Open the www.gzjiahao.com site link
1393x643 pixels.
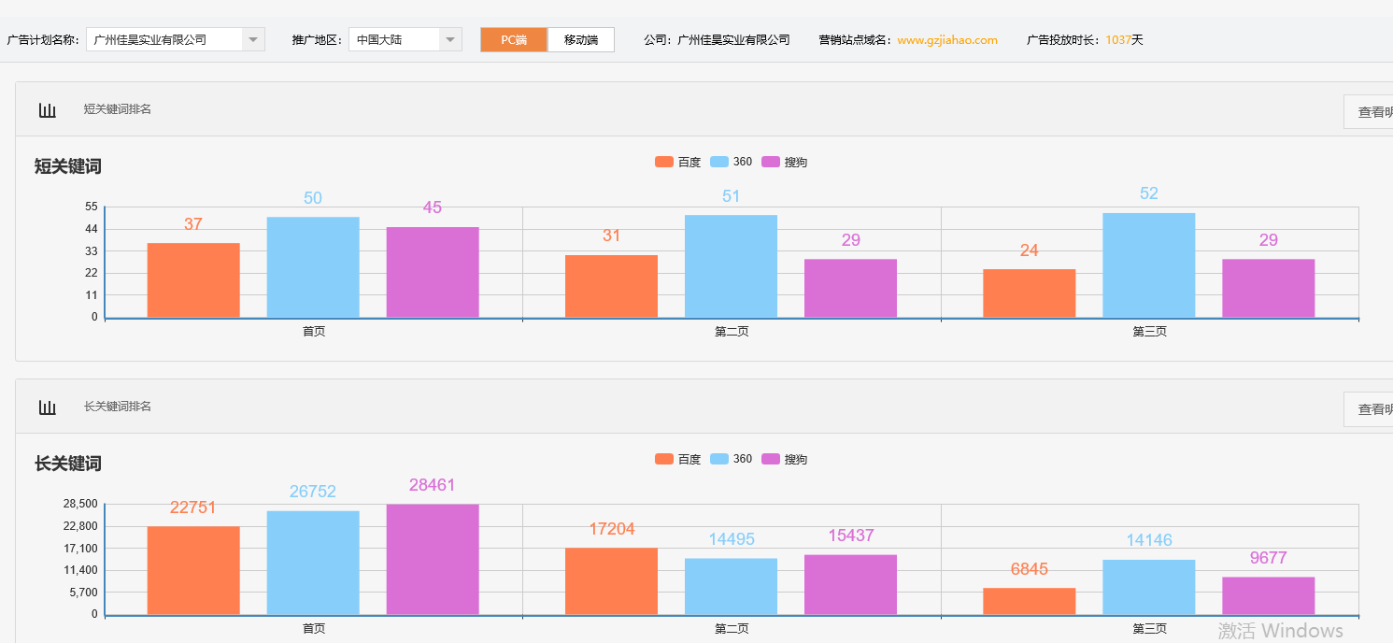pyautogui.click(x=947, y=40)
